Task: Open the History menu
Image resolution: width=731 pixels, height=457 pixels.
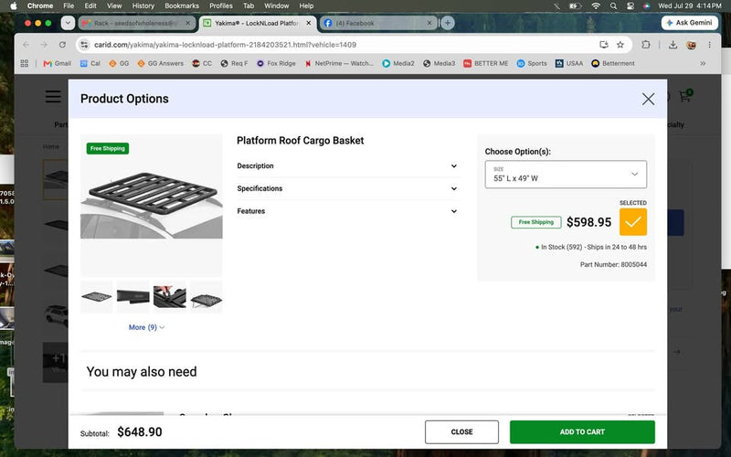Action: pyautogui.click(x=143, y=6)
